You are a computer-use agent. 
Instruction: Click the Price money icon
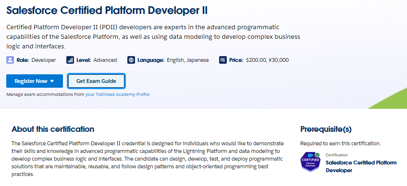(223, 60)
